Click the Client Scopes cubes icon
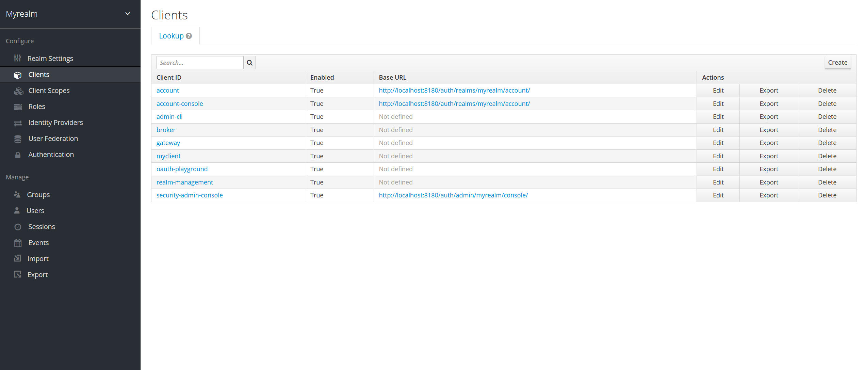Screen dimensions: 864x370 [18, 91]
